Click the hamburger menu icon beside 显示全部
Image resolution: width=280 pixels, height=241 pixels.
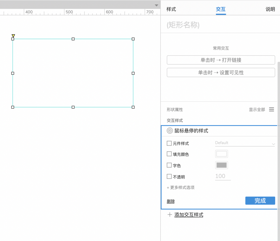coord(271,110)
